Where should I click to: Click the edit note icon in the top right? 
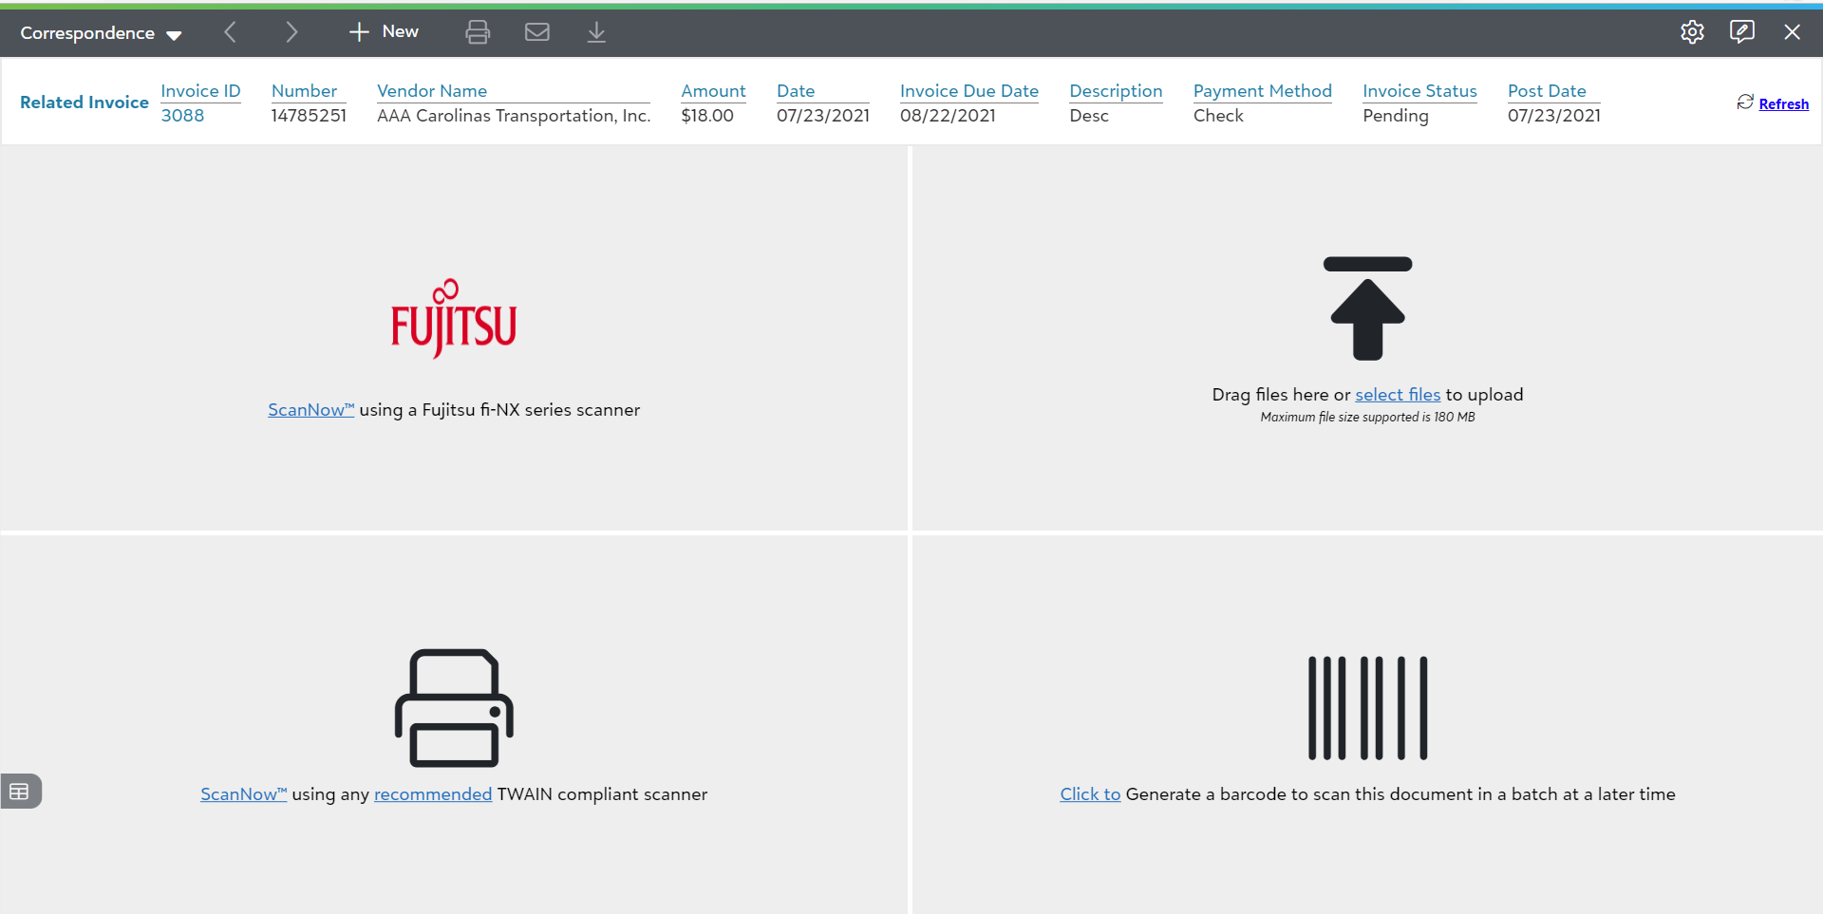1741,32
